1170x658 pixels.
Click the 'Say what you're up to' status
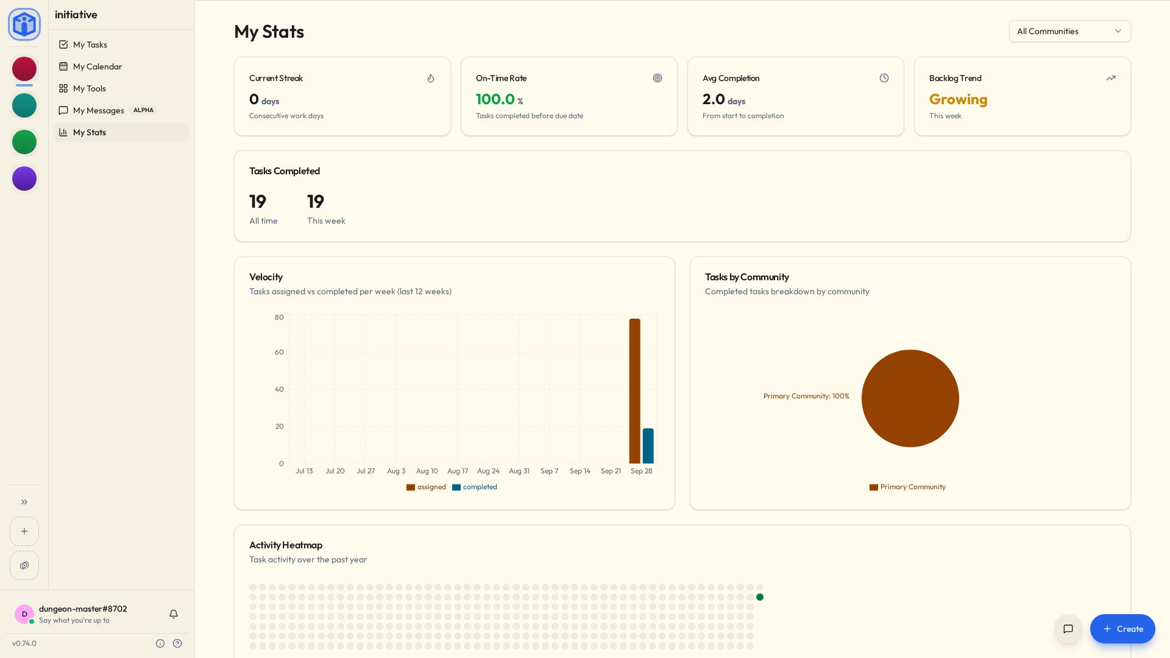click(74, 620)
